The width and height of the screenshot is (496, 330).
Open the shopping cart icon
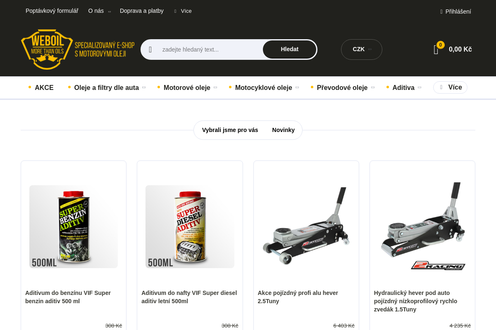click(x=436, y=49)
